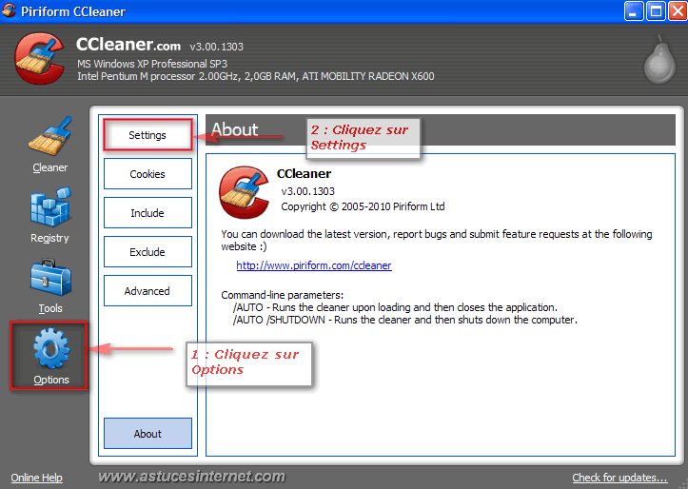Click the CCleaner logo in header

coord(39,58)
